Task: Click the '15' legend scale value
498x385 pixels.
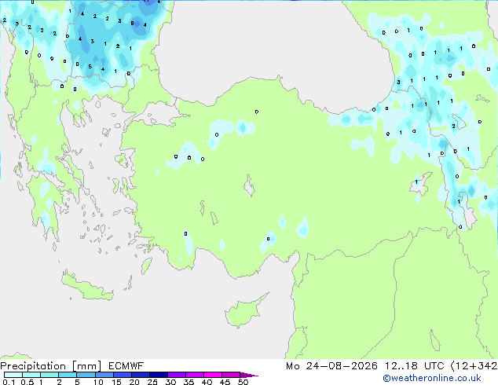Action: [116, 382]
